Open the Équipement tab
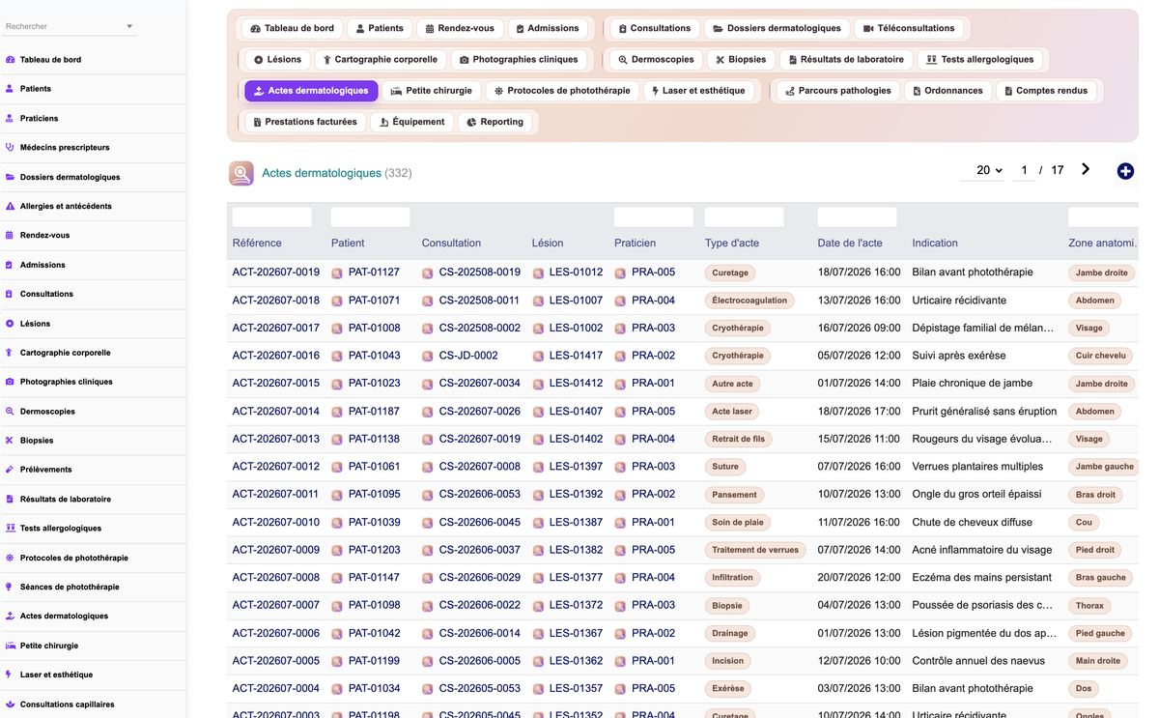This screenshot has height=718, width=1159. tap(411, 122)
